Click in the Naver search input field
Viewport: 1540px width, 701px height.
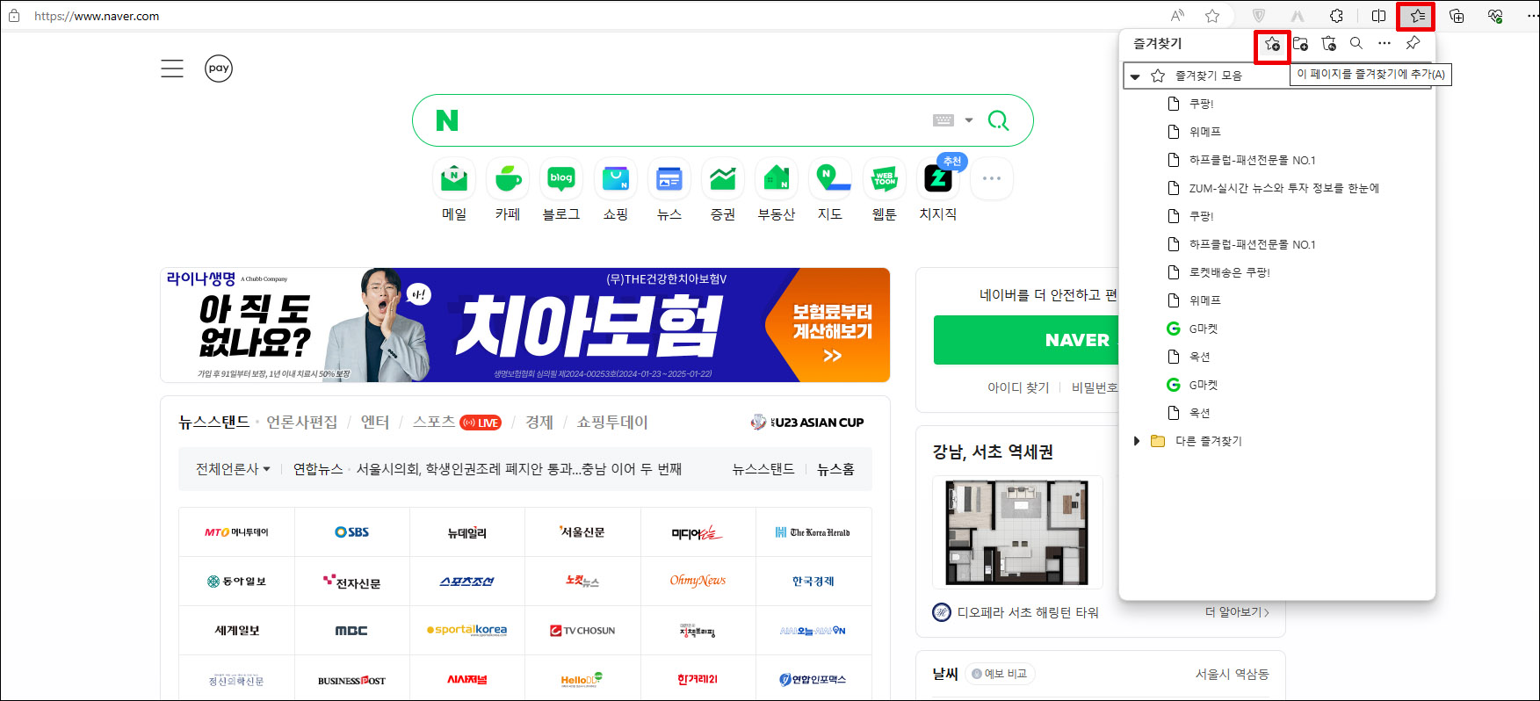(694, 120)
